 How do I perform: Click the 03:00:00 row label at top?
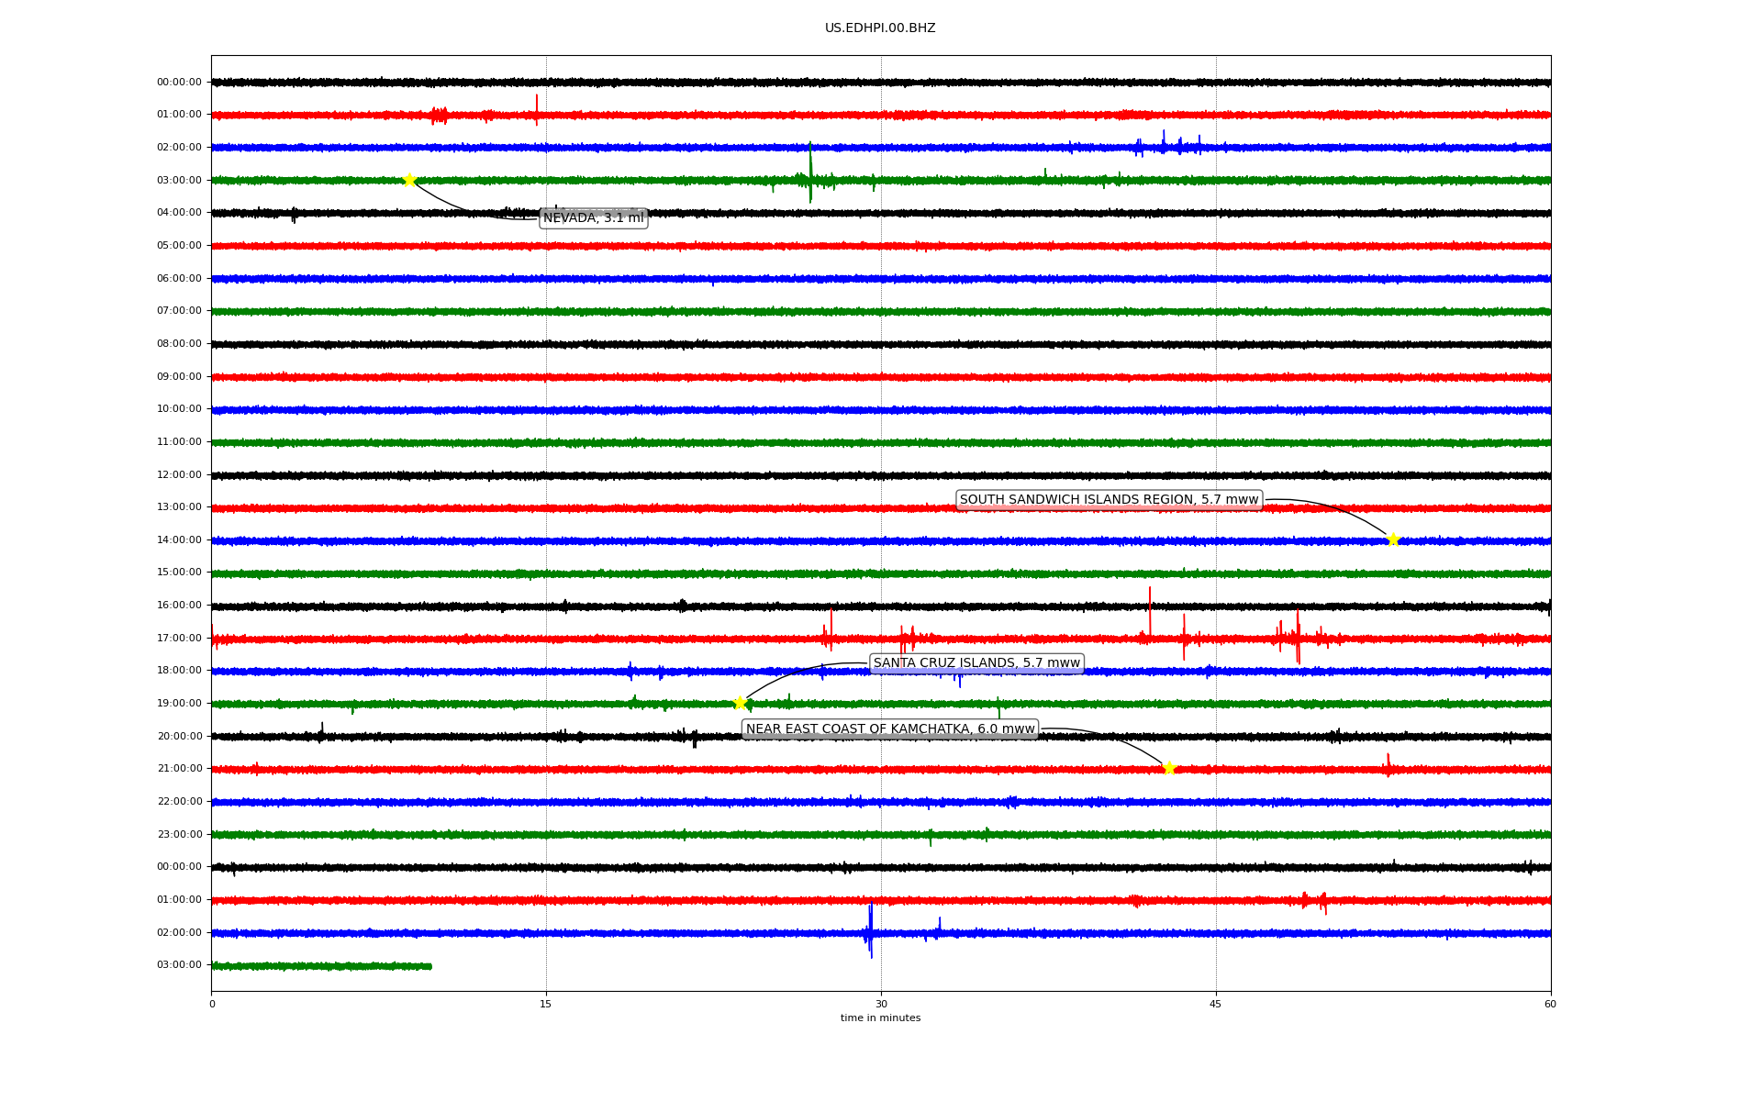[x=179, y=180]
